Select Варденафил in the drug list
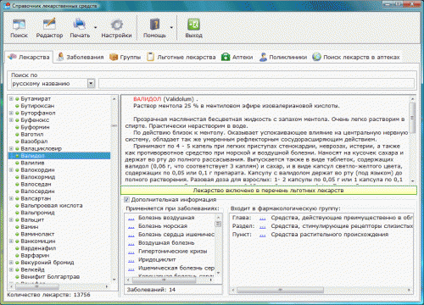 [38, 248]
